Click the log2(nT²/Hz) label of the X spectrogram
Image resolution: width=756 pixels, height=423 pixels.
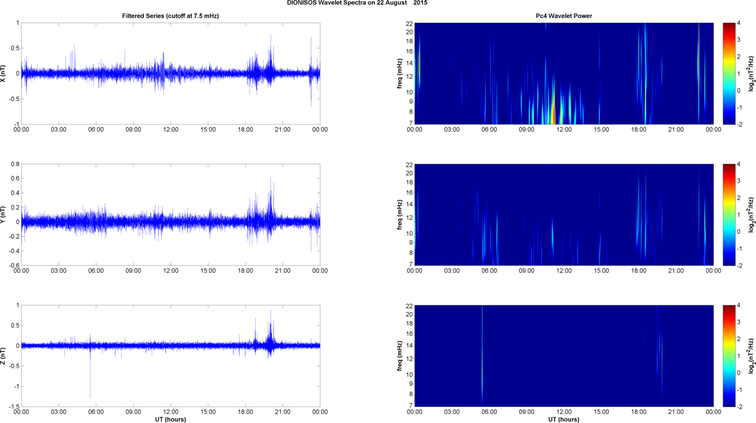click(752, 73)
